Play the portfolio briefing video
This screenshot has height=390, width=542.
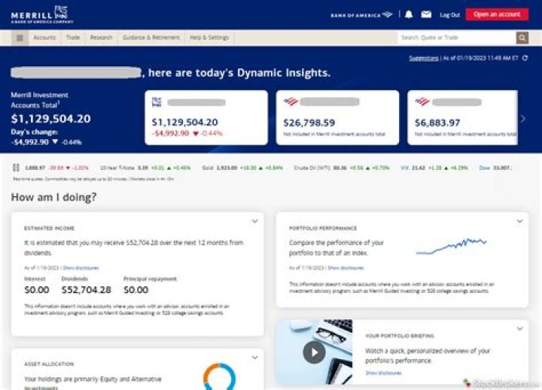(314, 352)
